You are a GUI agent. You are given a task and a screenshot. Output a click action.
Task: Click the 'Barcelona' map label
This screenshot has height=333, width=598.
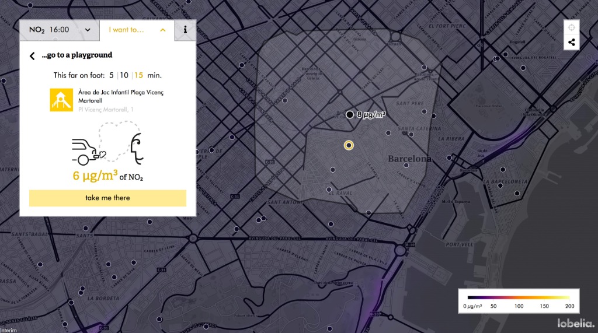(x=409, y=159)
